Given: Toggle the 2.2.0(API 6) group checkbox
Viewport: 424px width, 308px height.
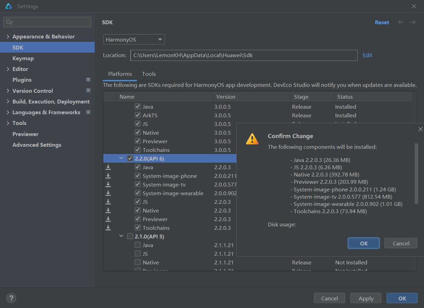Looking at the screenshot, I should pyautogui.click(x=130, y=158).
